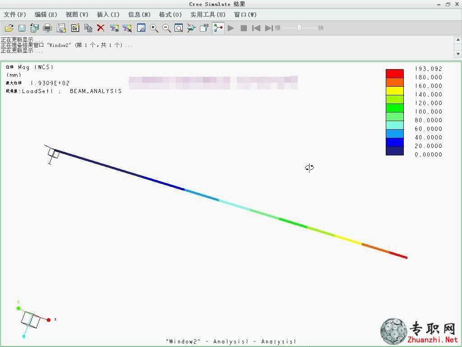Screen dimensions: 462x347
Task: Open the 实用工具(U) menu
Action: 208,14
